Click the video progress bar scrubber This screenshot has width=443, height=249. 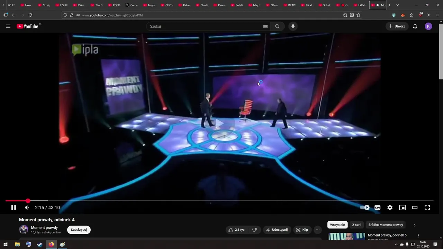coord(28,201)
